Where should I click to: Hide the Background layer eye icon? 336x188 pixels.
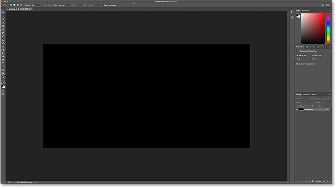point(297,109)
